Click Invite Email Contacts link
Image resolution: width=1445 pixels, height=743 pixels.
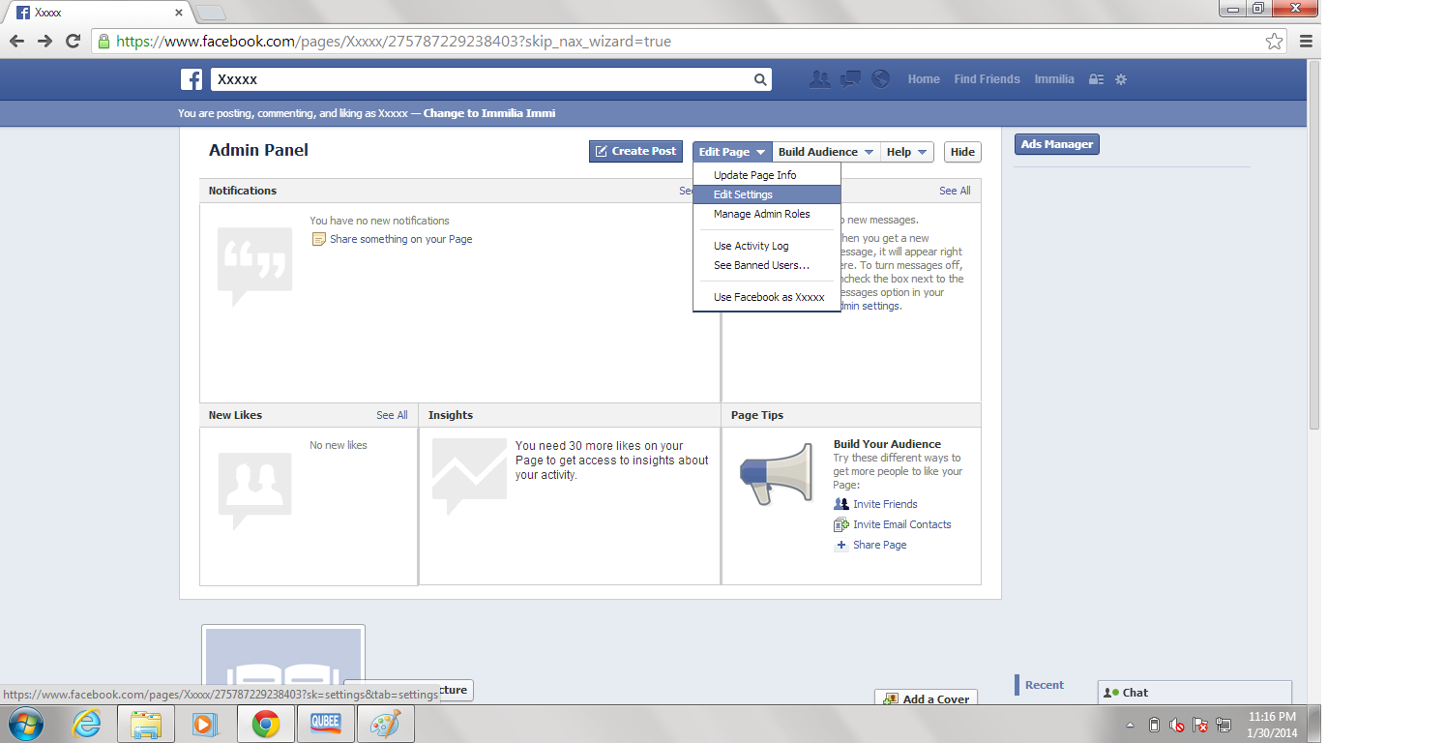(x=901, y=524)
